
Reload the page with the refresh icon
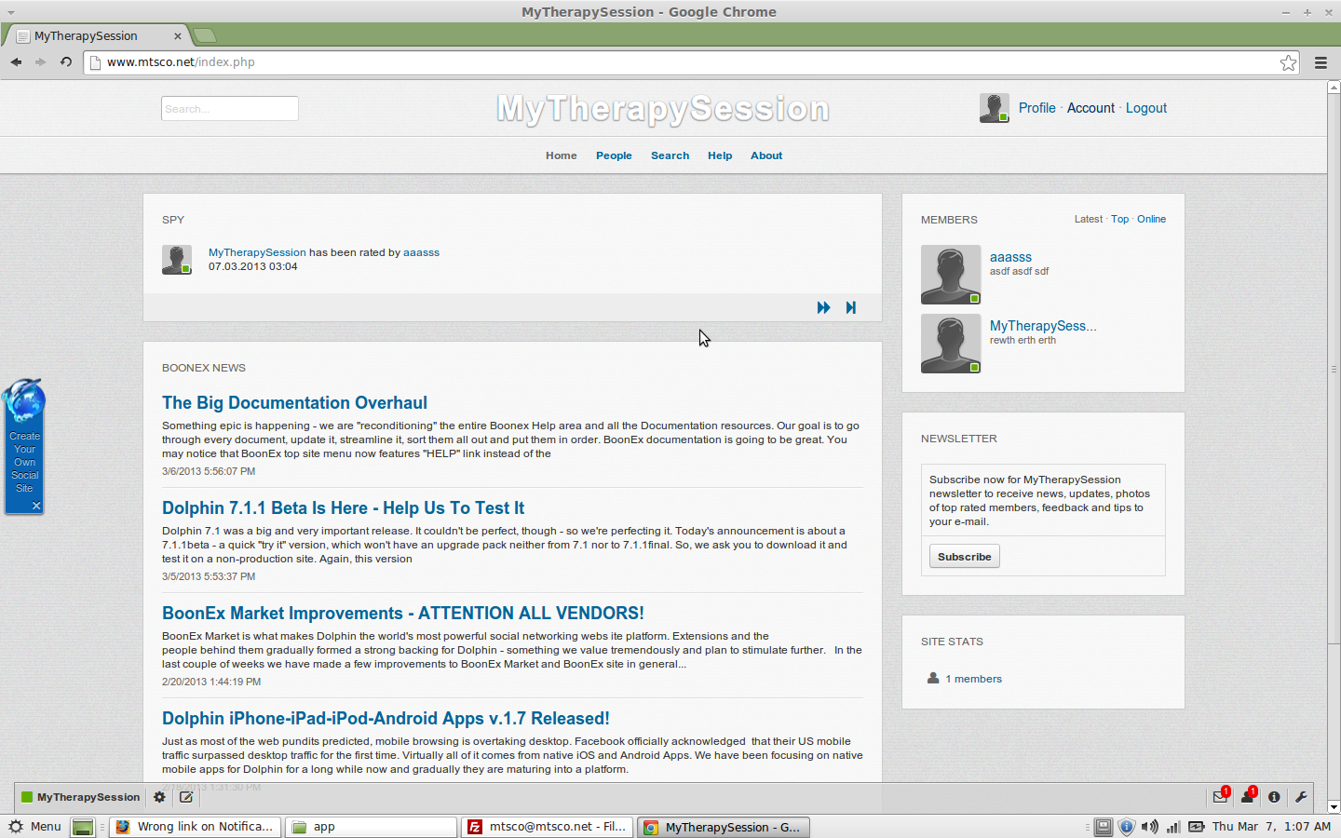click(x=66, y=62)
